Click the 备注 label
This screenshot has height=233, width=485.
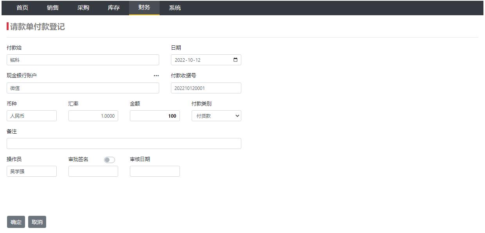12,131
